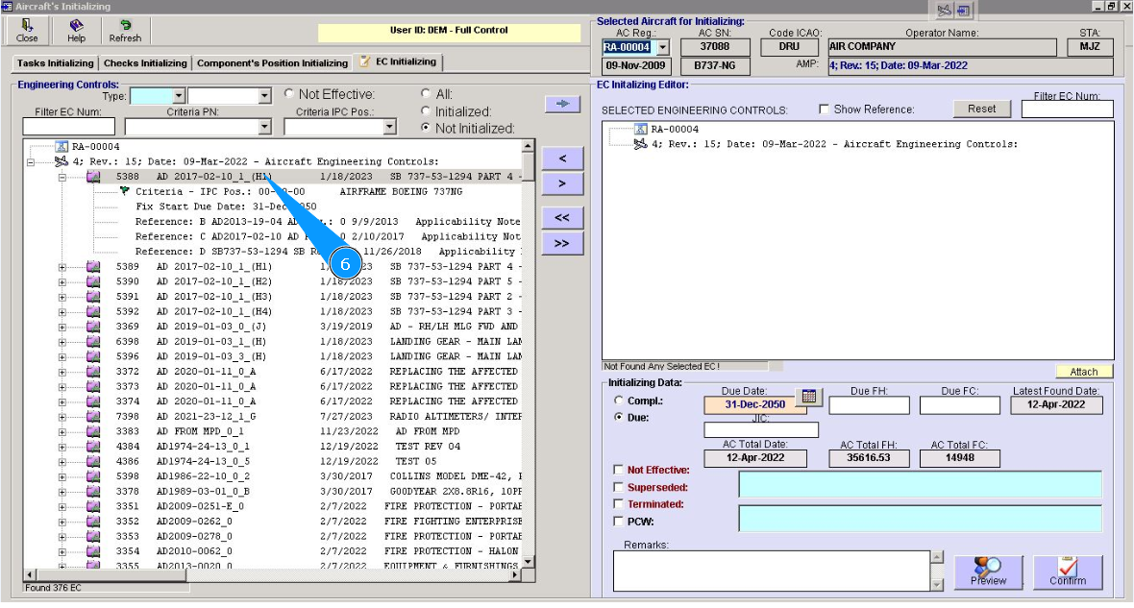Expand the EC 5389 tree node
This screenshot has height=608, width=1134.
pyautogui.click(x=62, y=267)
